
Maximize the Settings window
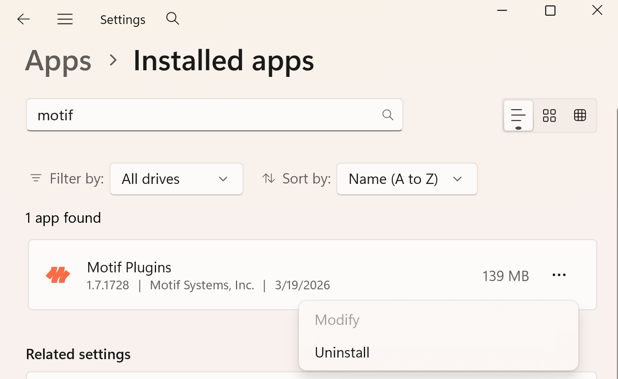click(x=550, y=11)
